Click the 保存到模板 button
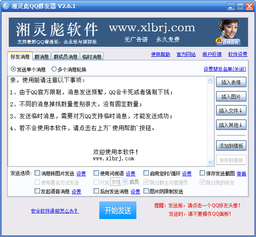 coord(231,160)
